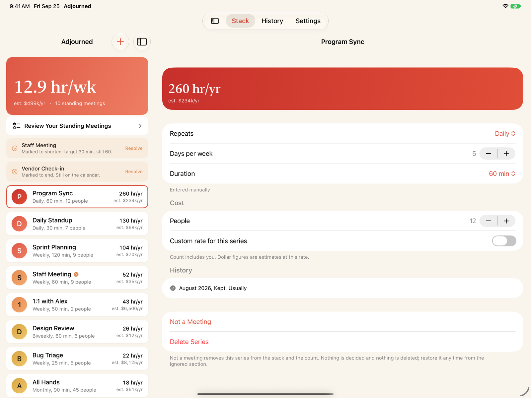Click the red P avatar for Program Sync
The image size is (531, 398).
[x=19, y=197]
